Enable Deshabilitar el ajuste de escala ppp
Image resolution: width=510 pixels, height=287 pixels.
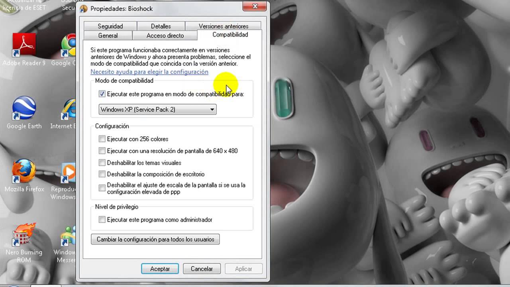(102, 188)
